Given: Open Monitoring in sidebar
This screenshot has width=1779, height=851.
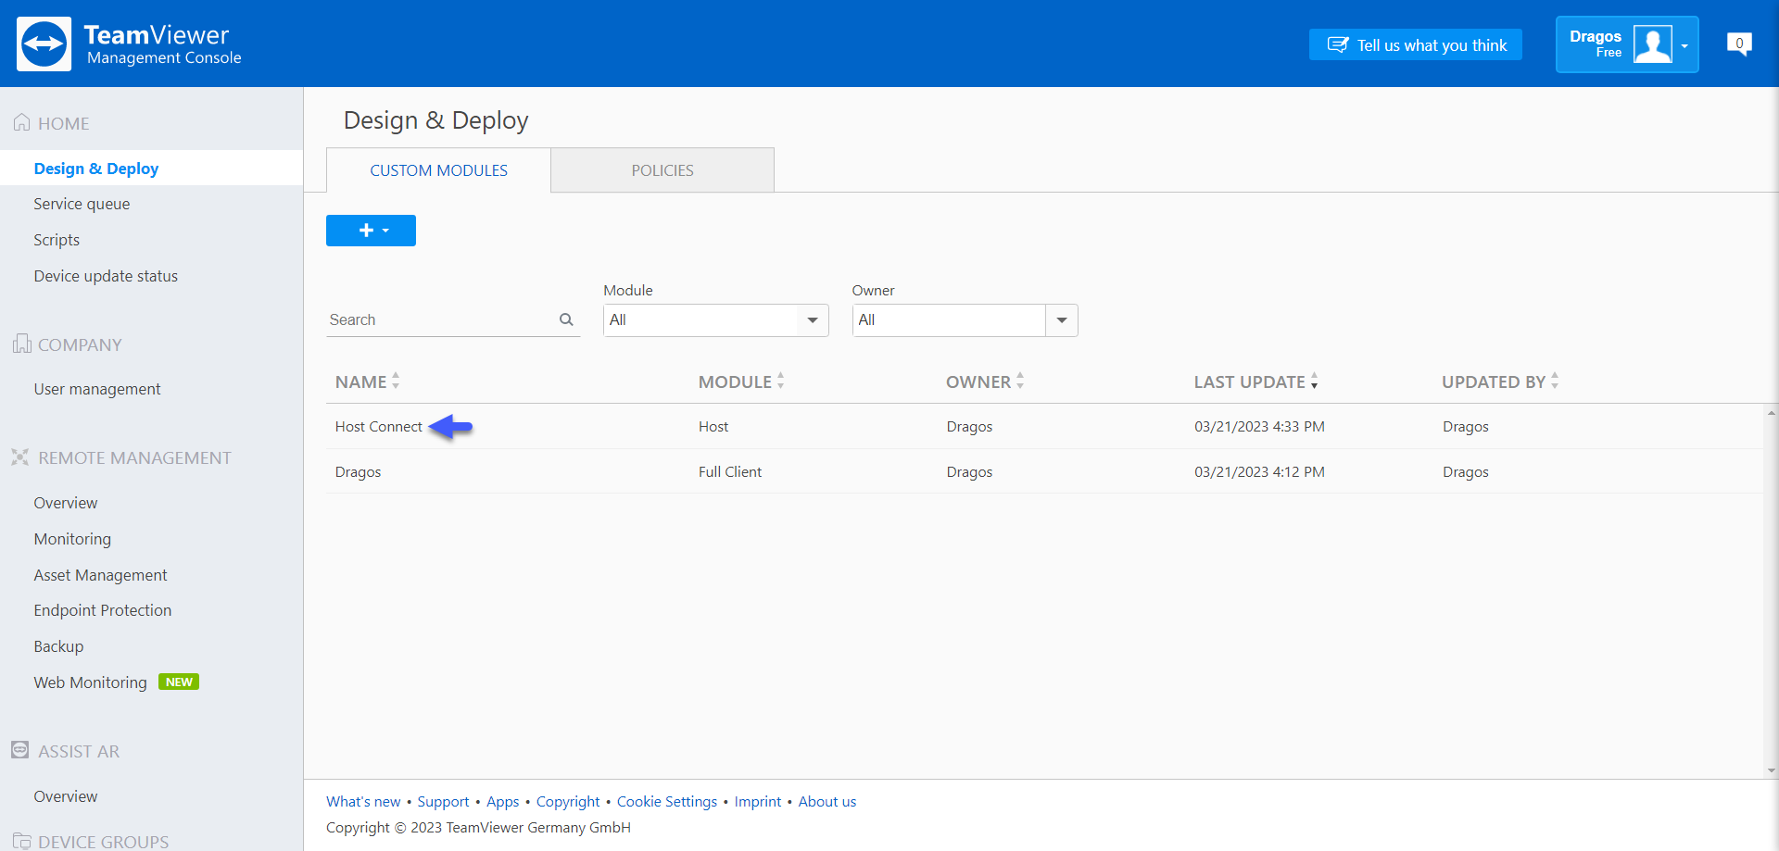Looking at the screenshot, I should [72, 539].
